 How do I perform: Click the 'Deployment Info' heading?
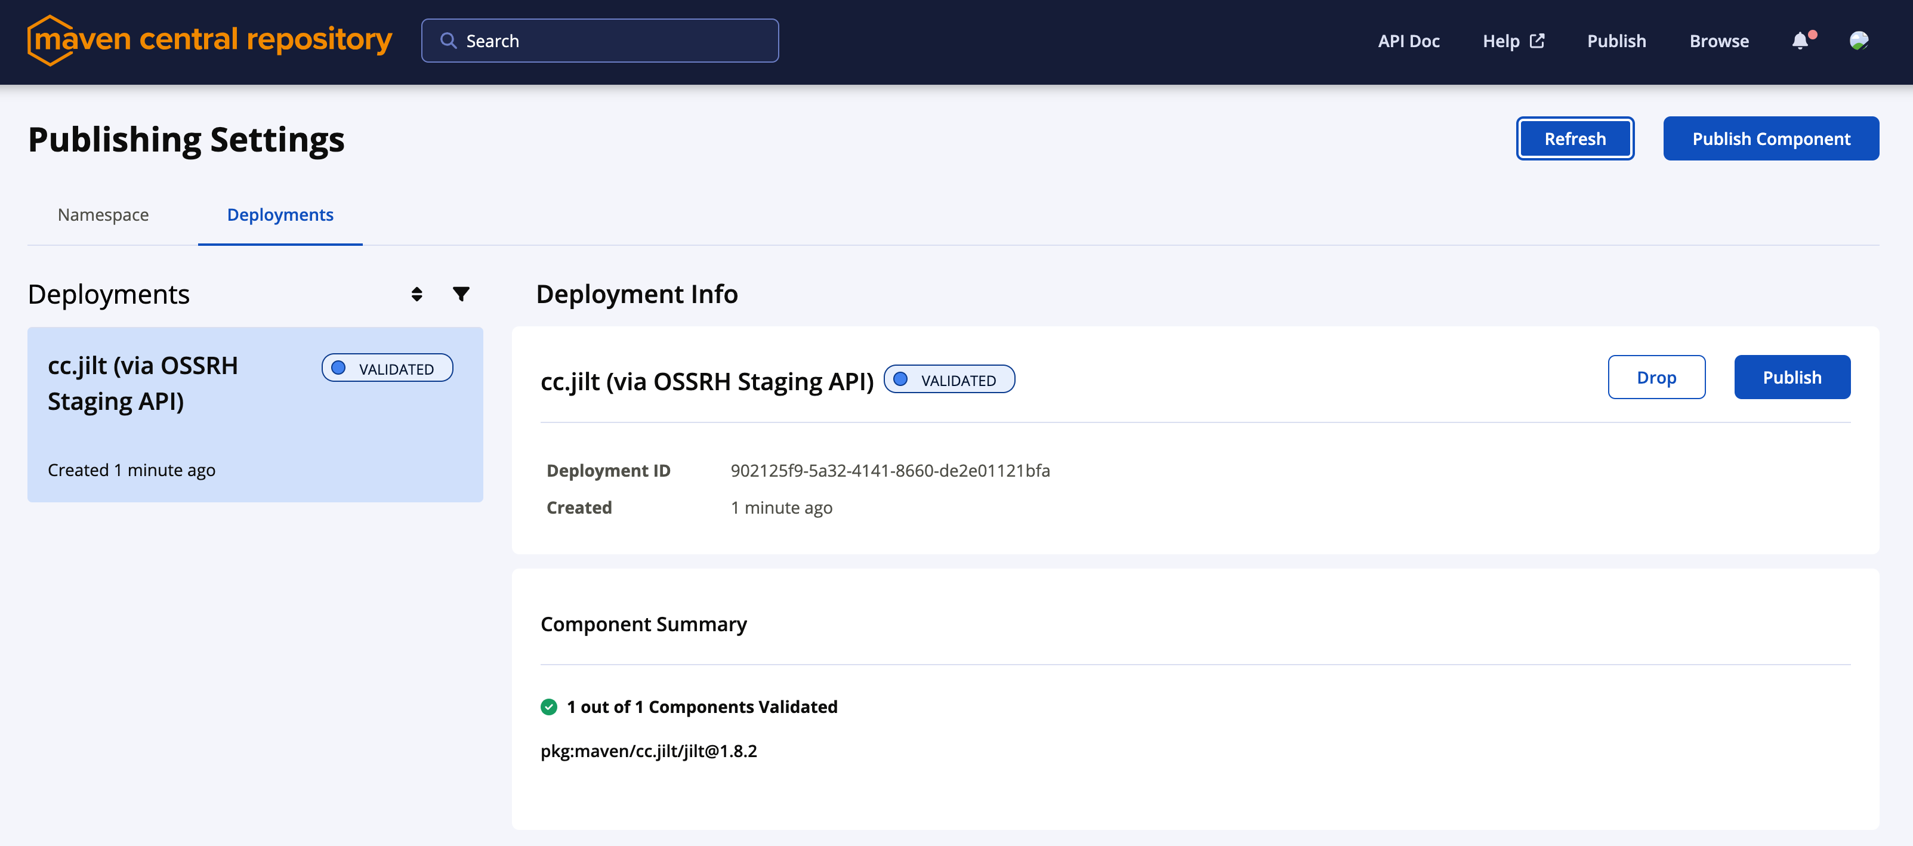pyautogui.click(x=637, y=294)
